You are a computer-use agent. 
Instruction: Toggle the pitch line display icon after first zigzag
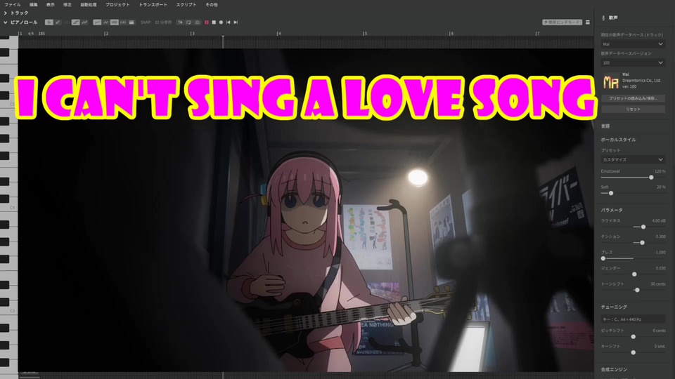click(x=97, y=22)
